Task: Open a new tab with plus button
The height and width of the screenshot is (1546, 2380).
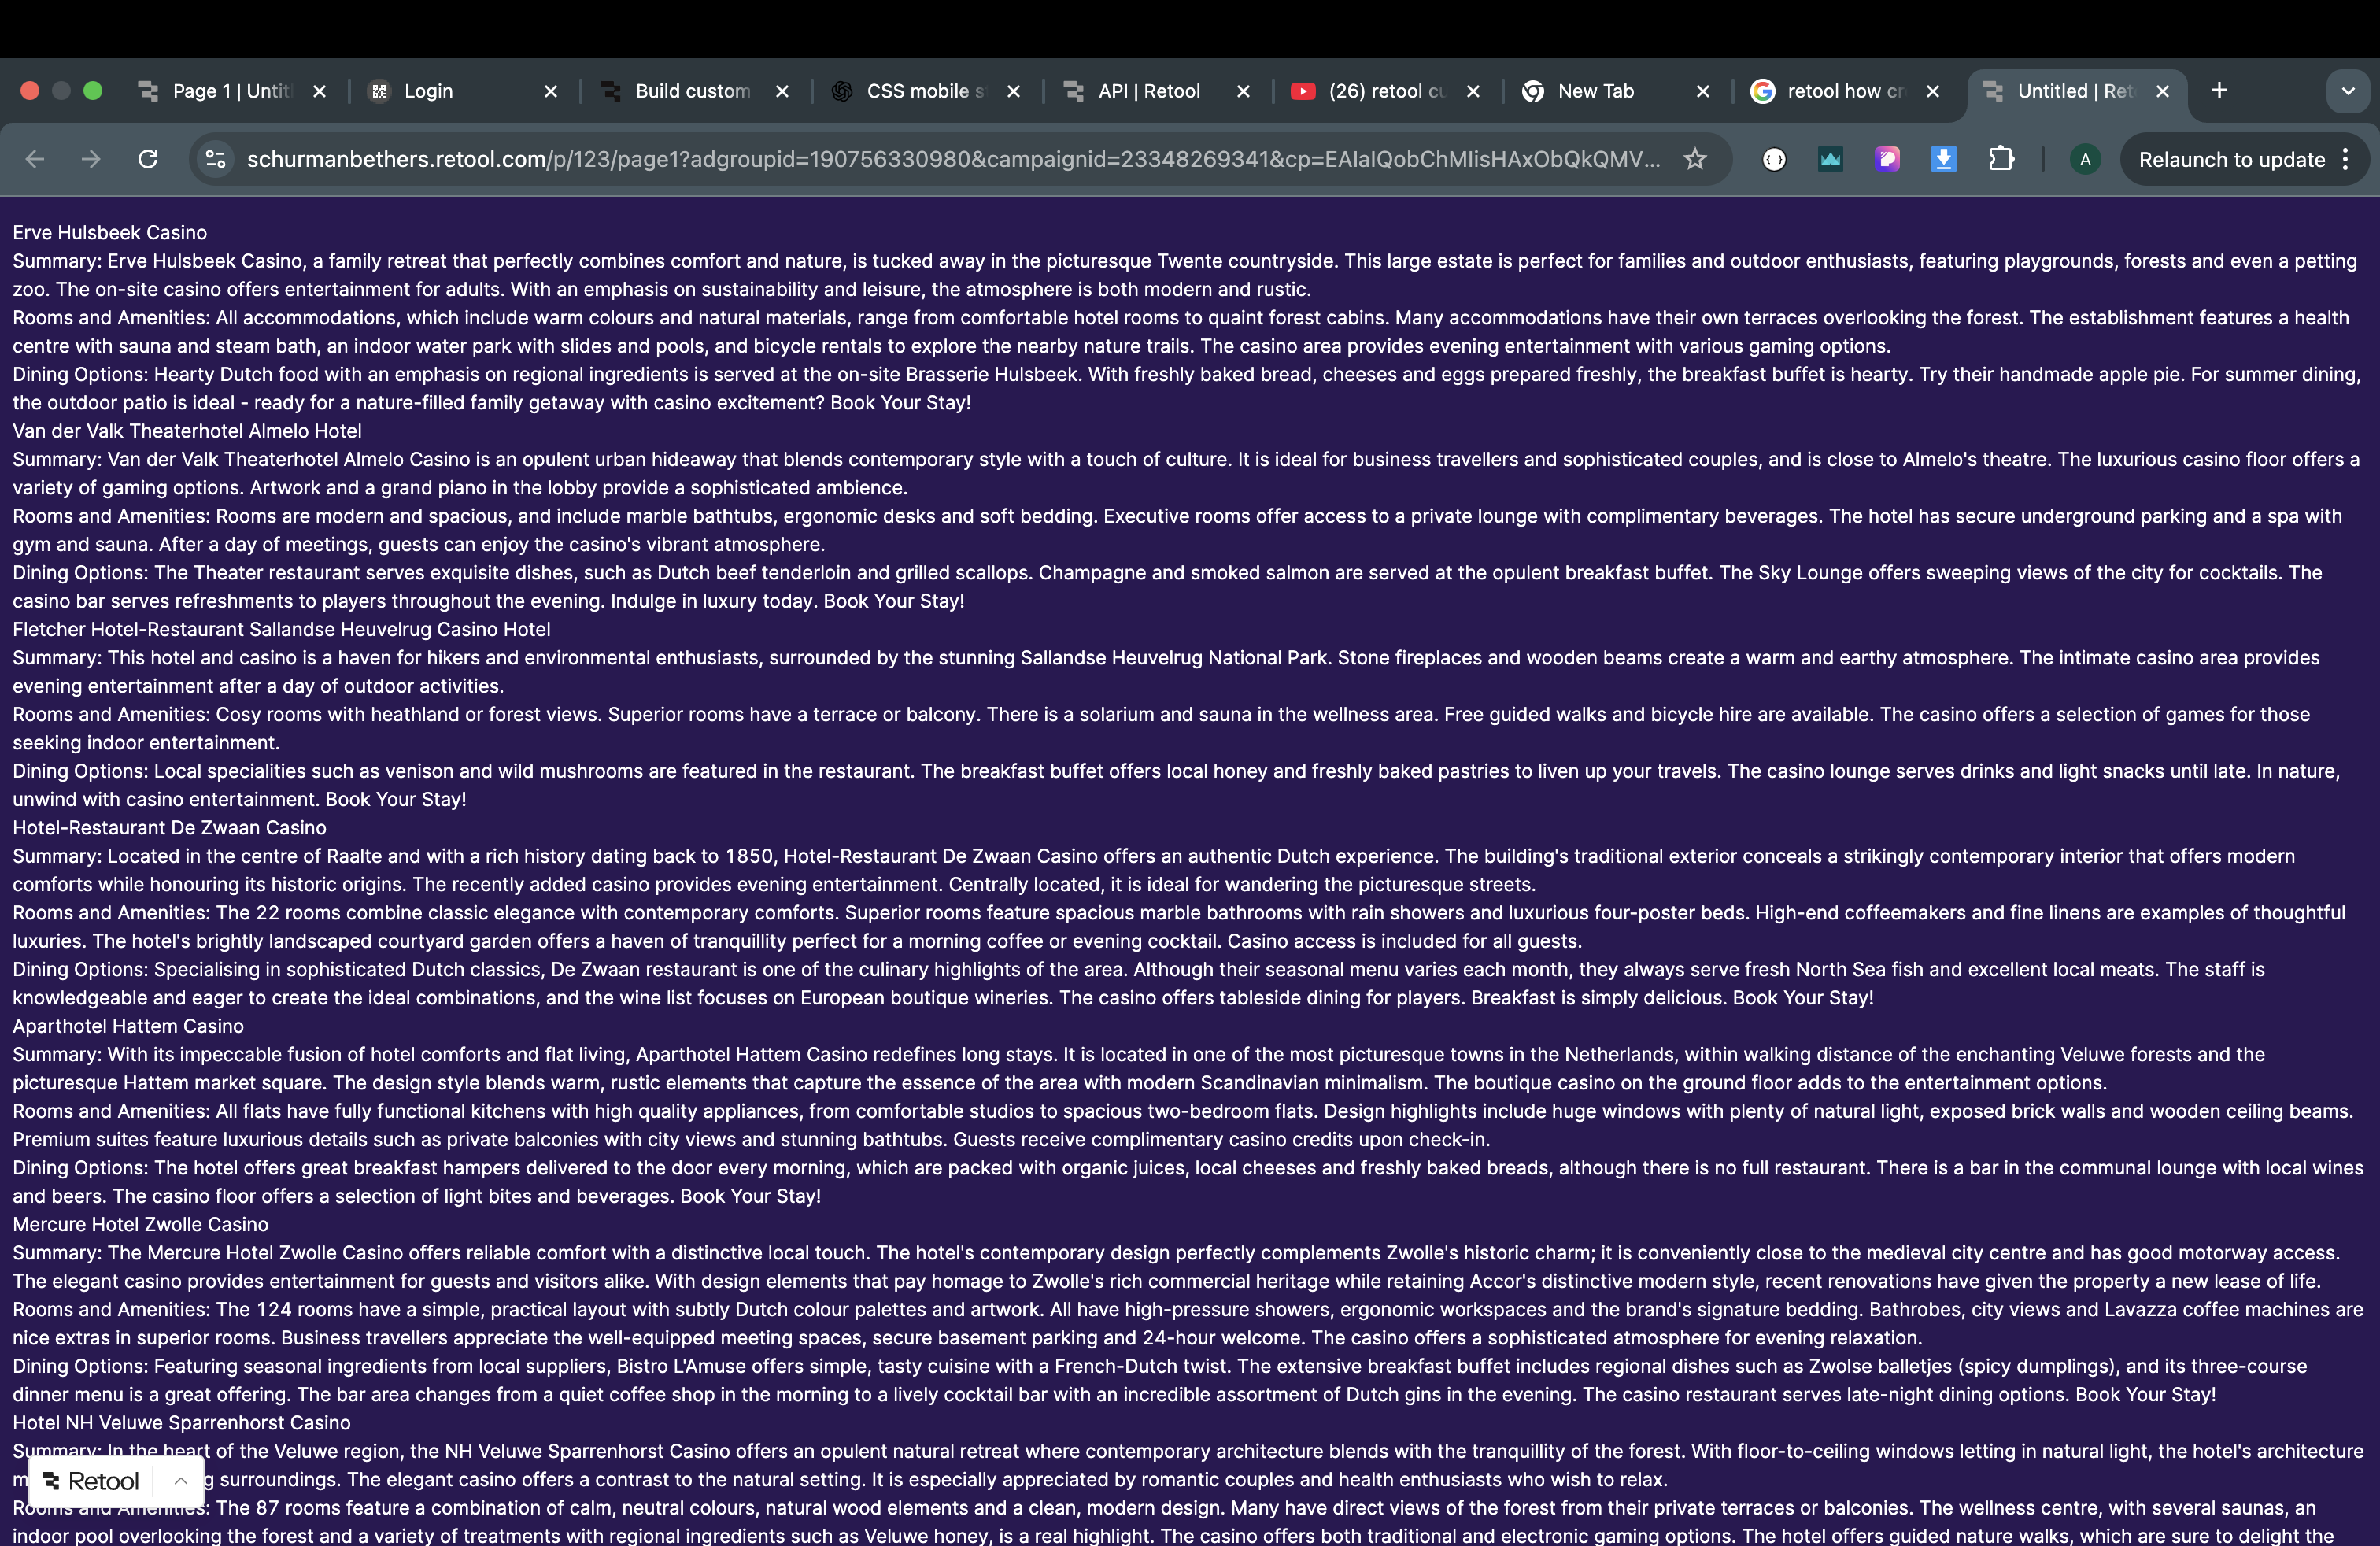Action: click(x=2219, y=91)
